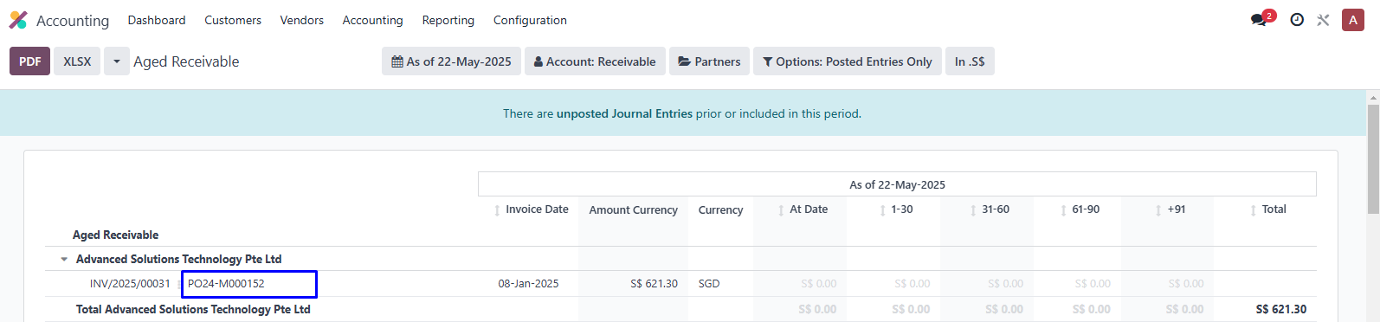Open the activities clock icon
The width and height of the screenshot is (1380, 322).
(1297, 20)
